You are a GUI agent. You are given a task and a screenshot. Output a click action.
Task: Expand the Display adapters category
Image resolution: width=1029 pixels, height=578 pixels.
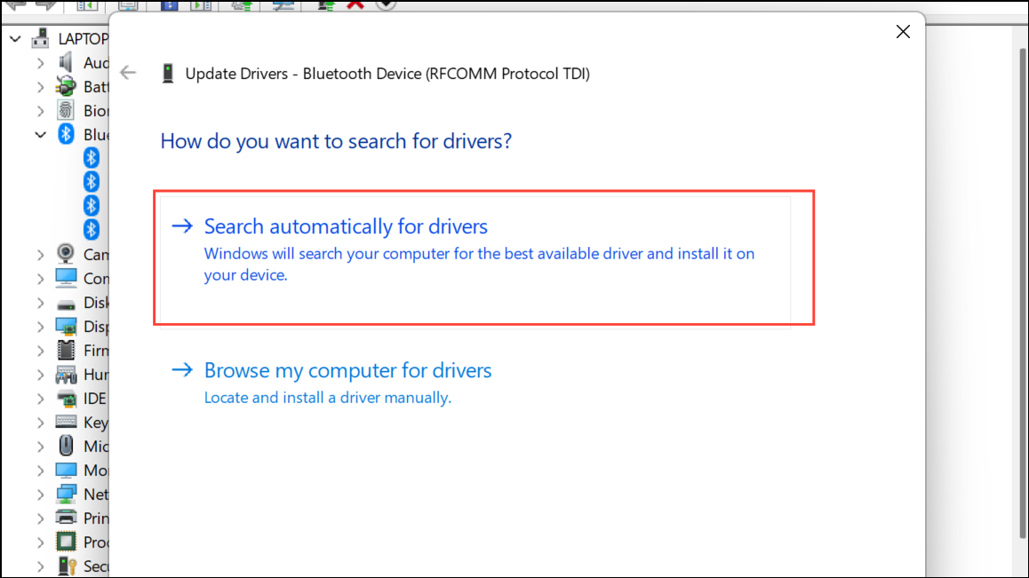40,326
